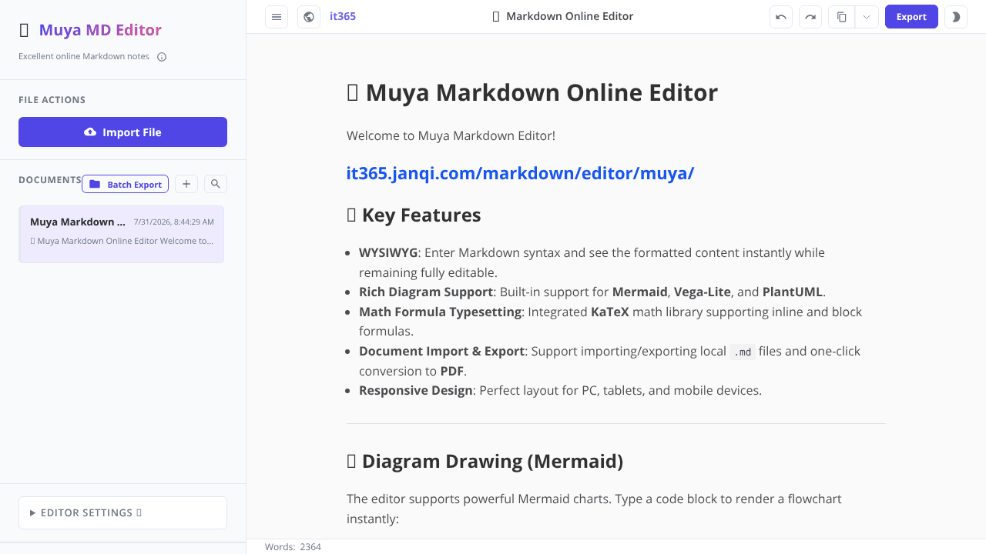Click the document timestamp 7/31/2026, 8:44:29 AM
Viewport: 986px width, 554px height.
(x=173, y=222)
